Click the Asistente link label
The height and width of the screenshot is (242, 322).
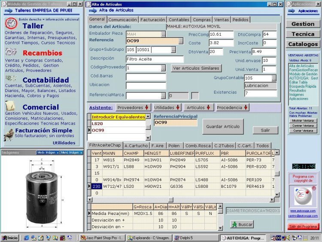[x=100, y=107]
